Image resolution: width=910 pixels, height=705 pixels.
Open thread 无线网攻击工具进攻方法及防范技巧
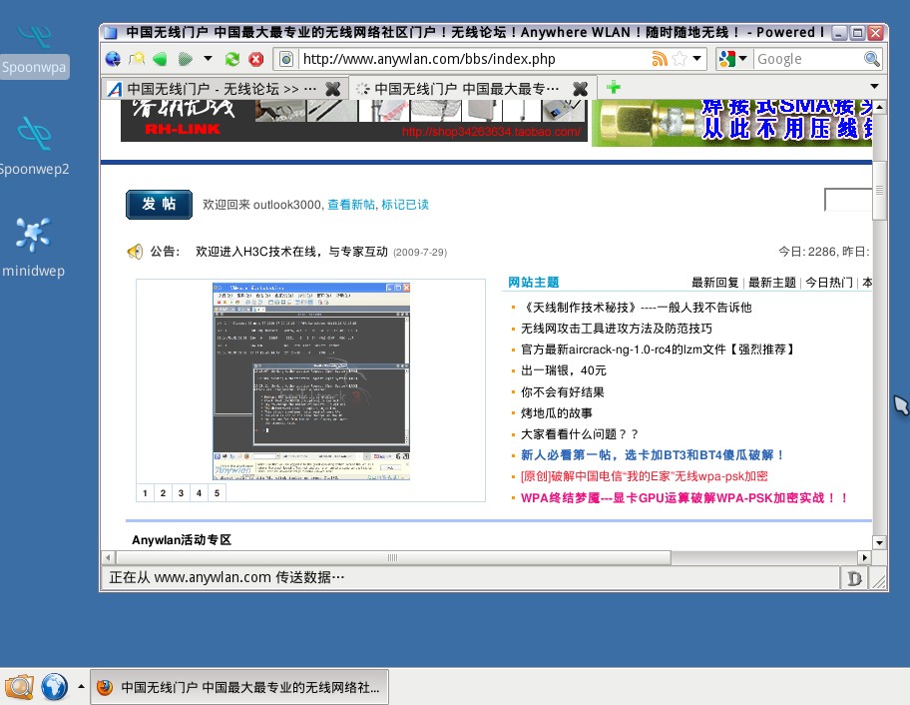click(x=617, y=329)
